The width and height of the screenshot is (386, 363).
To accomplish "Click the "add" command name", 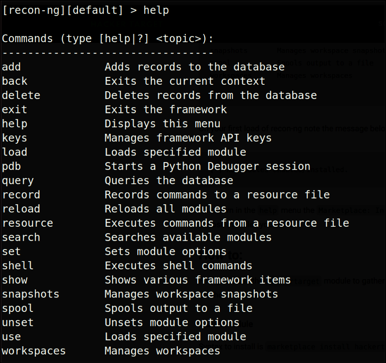I will coord(11,67).
